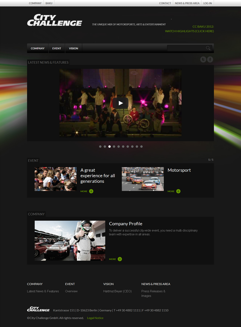Open the 'A great experience for all generations' headline
This screenshot has width=241, height=327.
(x=98, y=176)
